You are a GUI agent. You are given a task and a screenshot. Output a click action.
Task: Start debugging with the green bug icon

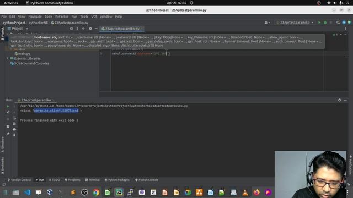click(x=325, y=23)
